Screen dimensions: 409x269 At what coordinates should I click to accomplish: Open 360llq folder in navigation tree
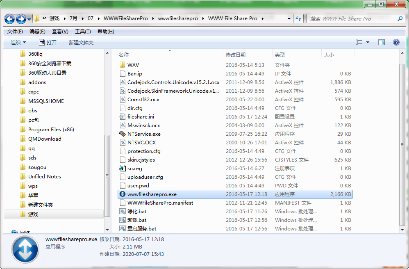tap(31, 54)
